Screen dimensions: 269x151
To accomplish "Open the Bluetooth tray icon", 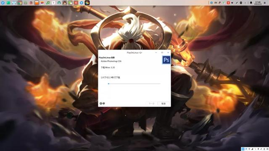I will tap(241, 3).
